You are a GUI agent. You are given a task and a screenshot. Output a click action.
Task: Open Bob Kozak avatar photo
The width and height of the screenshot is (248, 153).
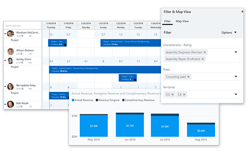(10, 105)
